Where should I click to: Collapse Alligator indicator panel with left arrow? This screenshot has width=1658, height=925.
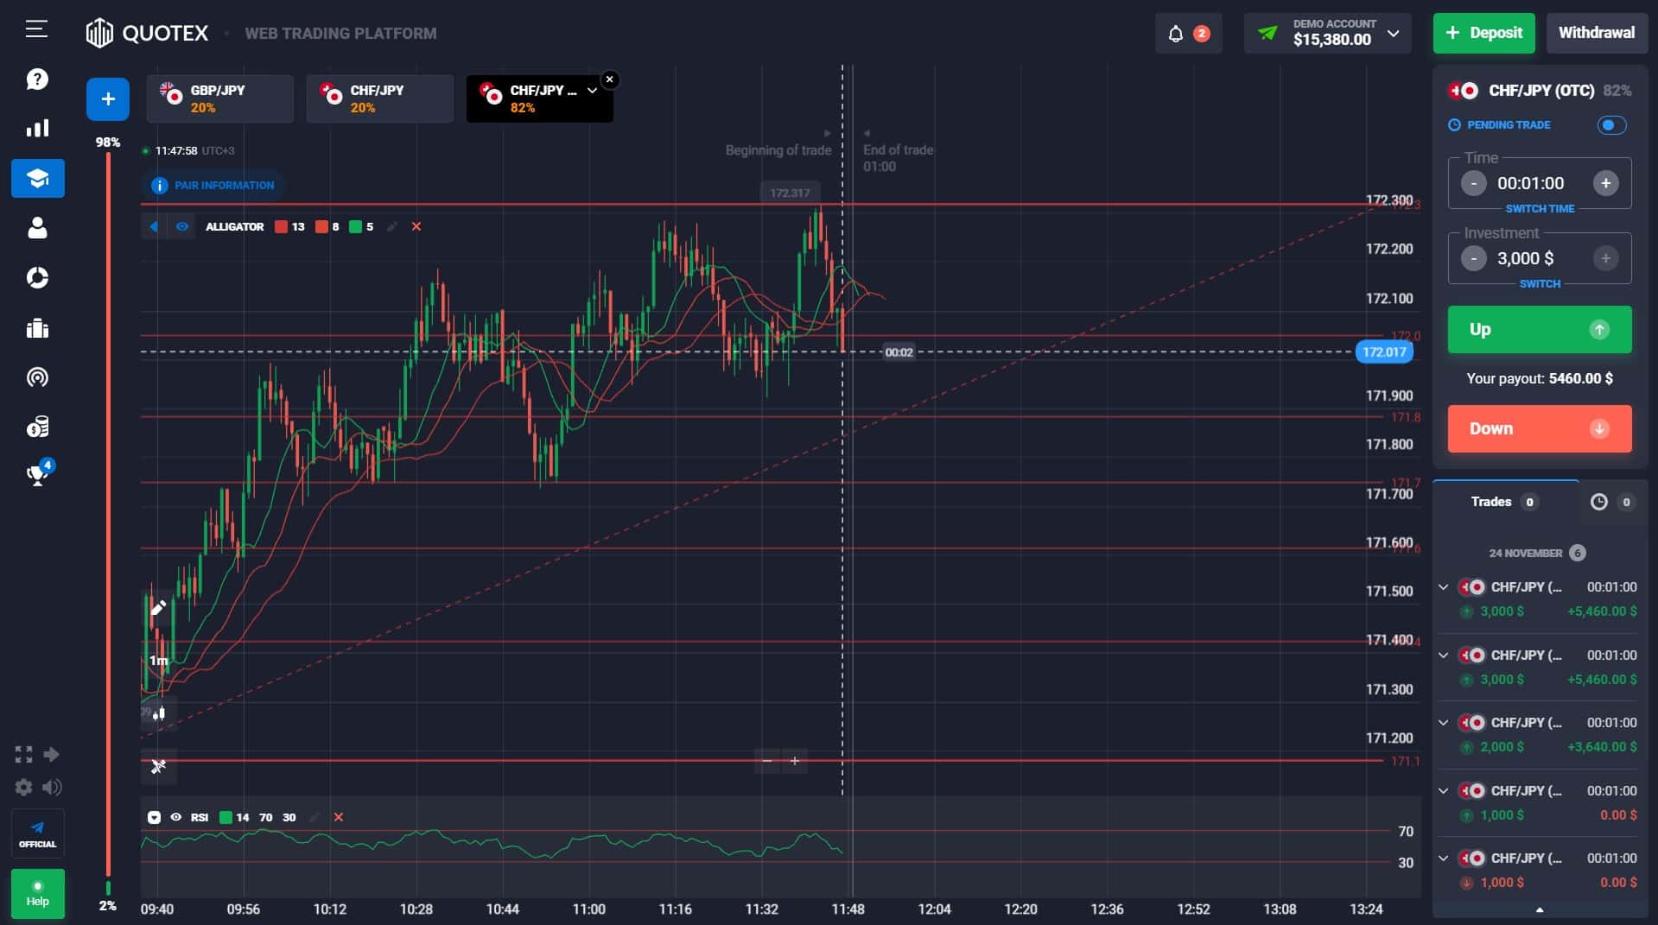tap(155, 226)
